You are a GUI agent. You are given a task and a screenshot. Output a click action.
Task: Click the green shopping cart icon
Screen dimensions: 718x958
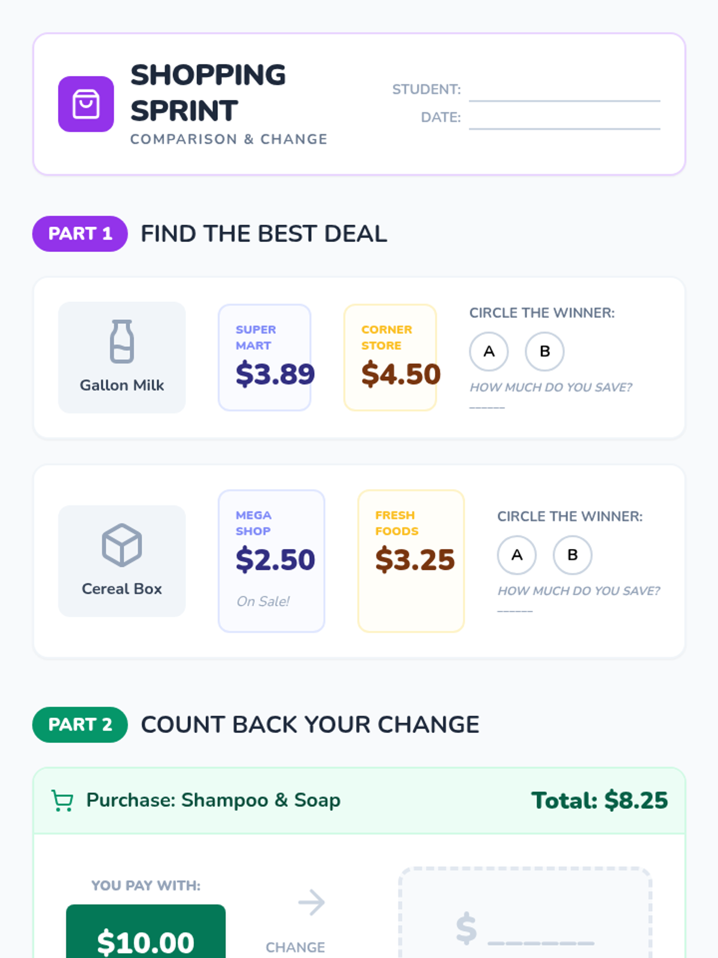tap(62, 801)
